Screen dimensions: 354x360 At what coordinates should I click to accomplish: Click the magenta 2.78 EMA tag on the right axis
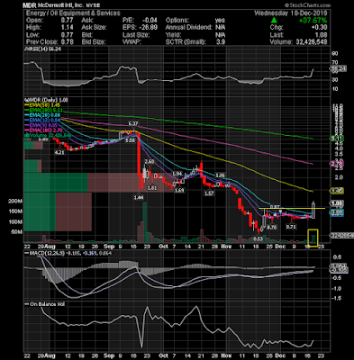pos(337,164)
